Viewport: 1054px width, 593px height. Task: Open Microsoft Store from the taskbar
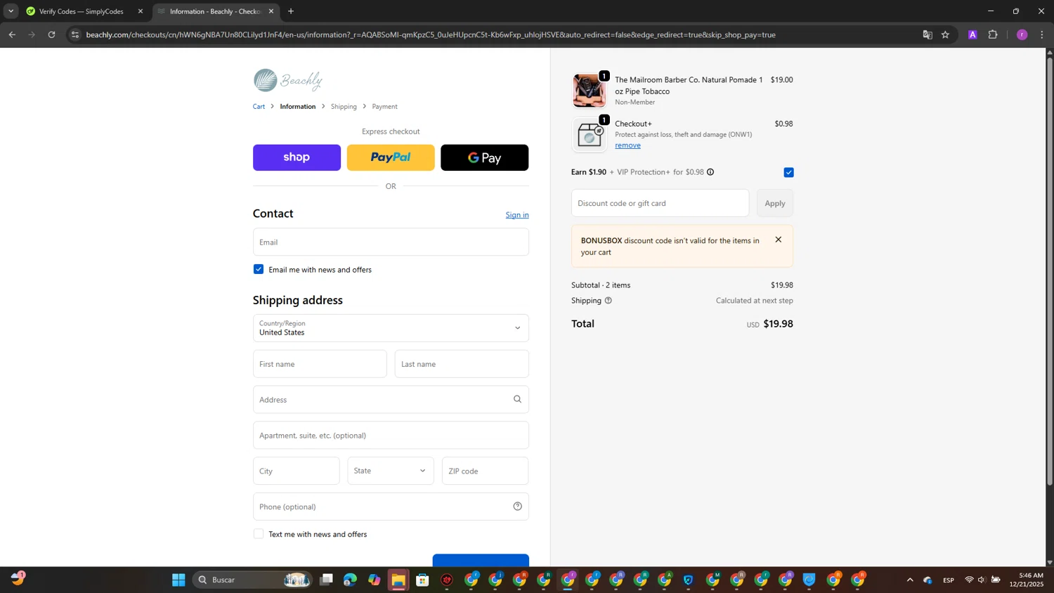[x=422, y=580]
